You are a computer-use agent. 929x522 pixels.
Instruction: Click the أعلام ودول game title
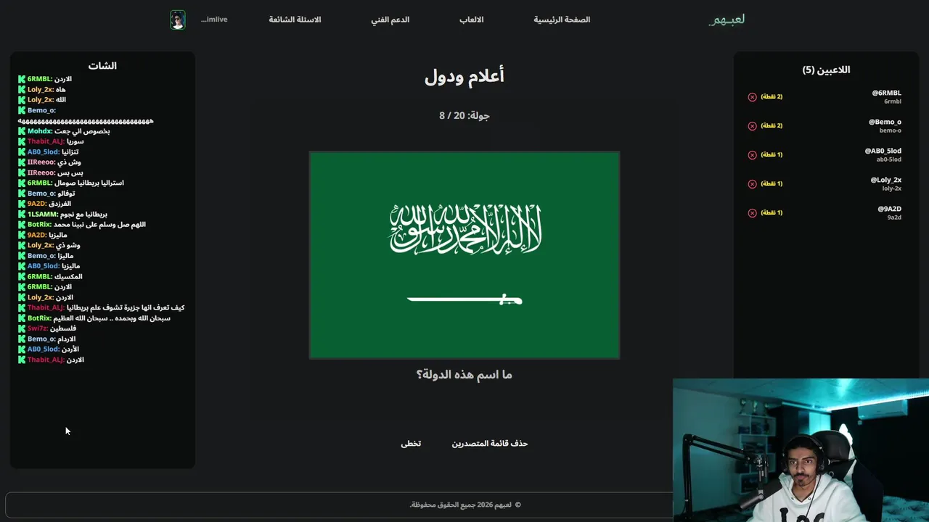point(464,76)
